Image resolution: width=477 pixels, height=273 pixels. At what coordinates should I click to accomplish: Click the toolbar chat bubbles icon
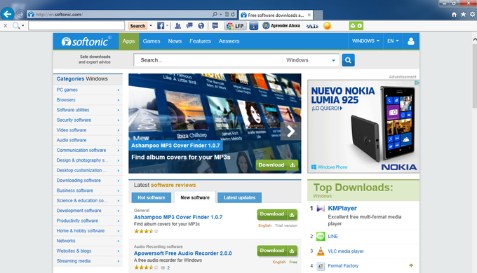point(189,26)
